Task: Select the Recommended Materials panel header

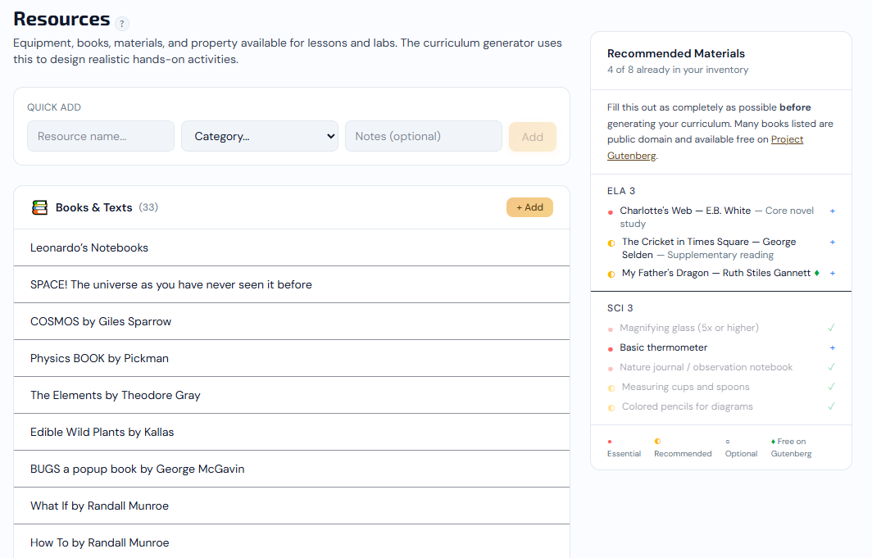Action: 675,53
